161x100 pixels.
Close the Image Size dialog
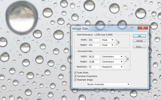[143, 27]
